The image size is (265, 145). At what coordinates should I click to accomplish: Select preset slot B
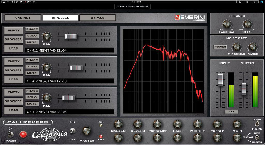point(34,2)
